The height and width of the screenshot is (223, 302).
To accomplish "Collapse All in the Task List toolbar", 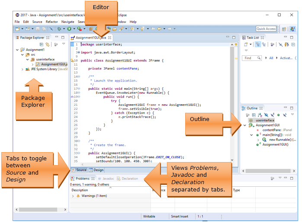I will 293,45.
